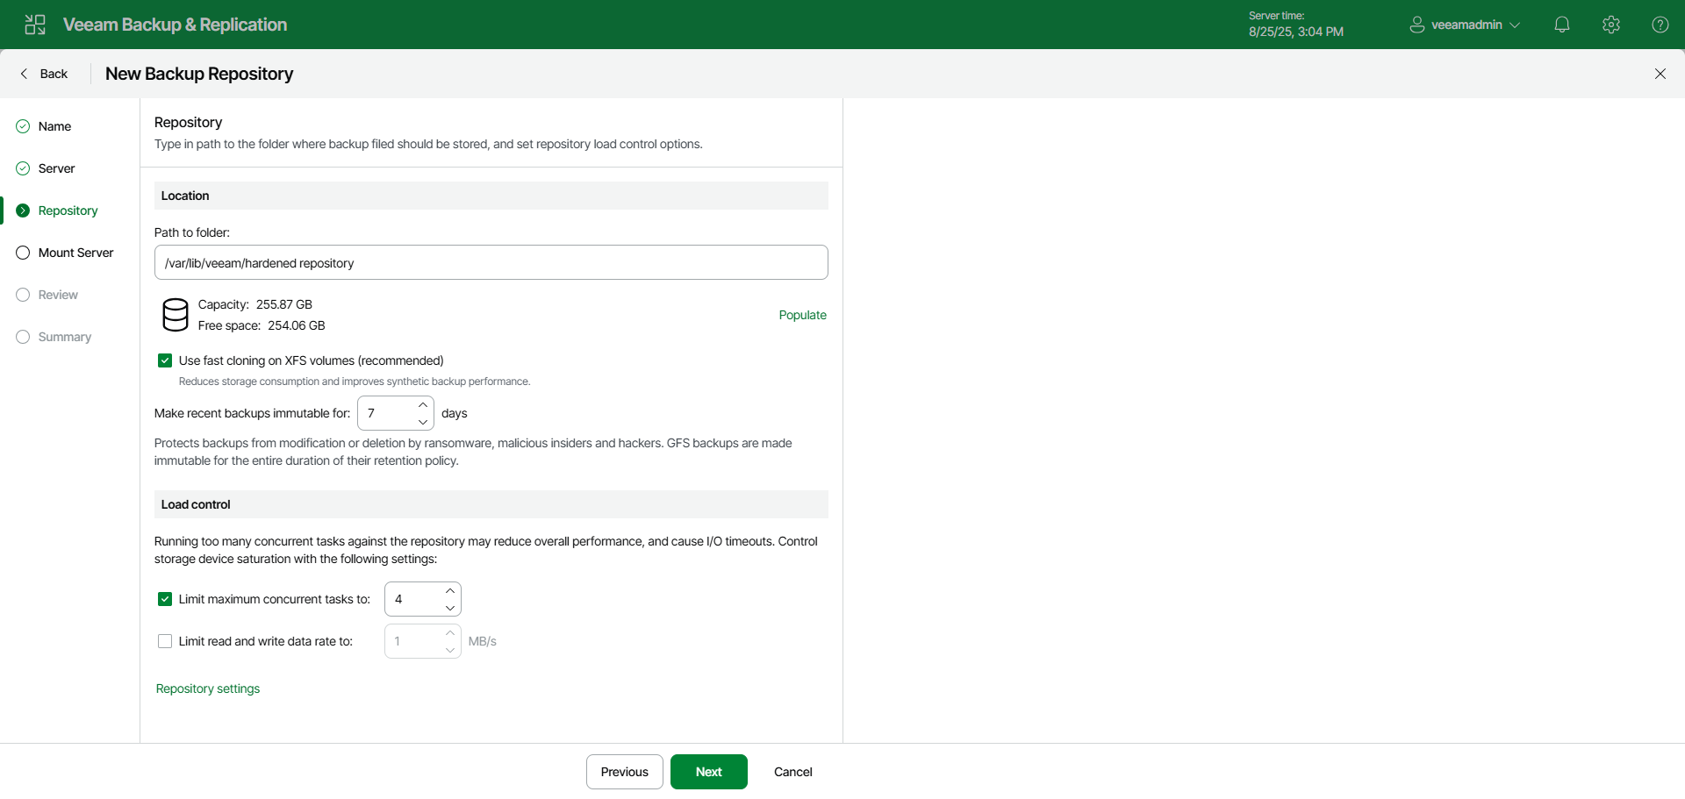Open the help question mark icon

click(1660, 25)
